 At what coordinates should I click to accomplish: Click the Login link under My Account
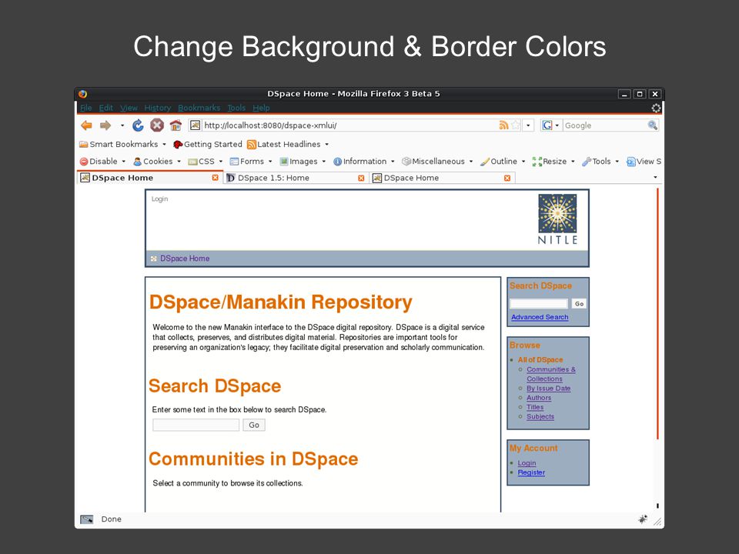click(x=527, y=463)
